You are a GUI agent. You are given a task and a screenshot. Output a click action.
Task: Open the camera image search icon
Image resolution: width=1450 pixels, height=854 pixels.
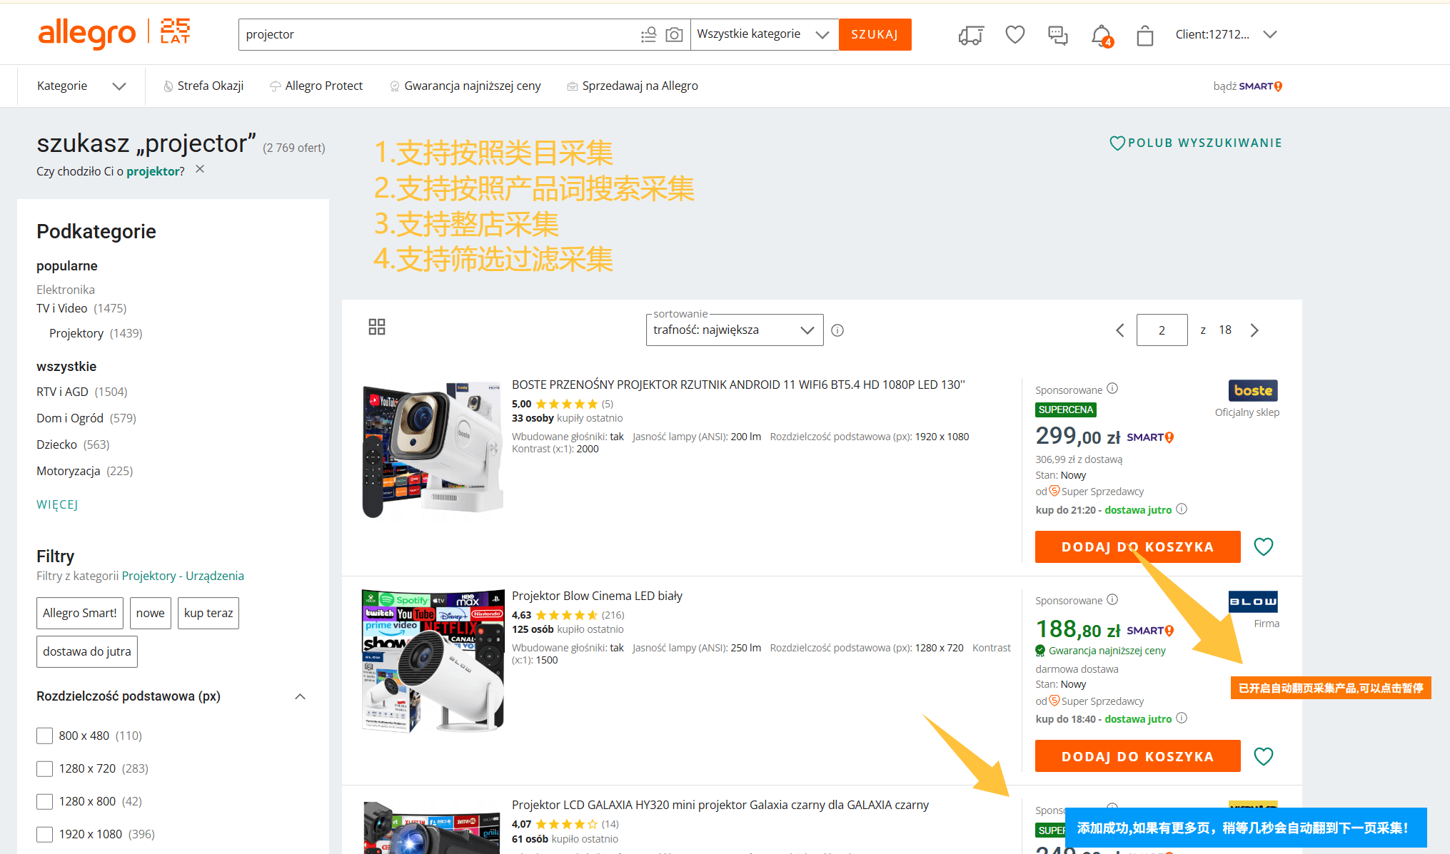[x=674, y=34]
